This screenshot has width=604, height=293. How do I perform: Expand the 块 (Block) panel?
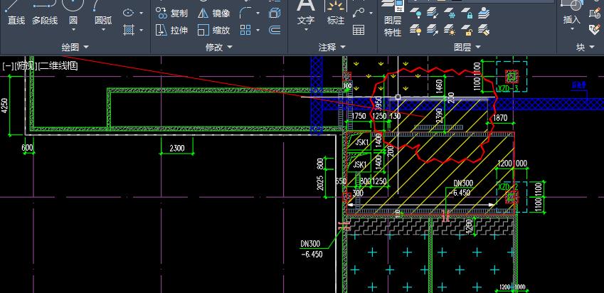586,48
